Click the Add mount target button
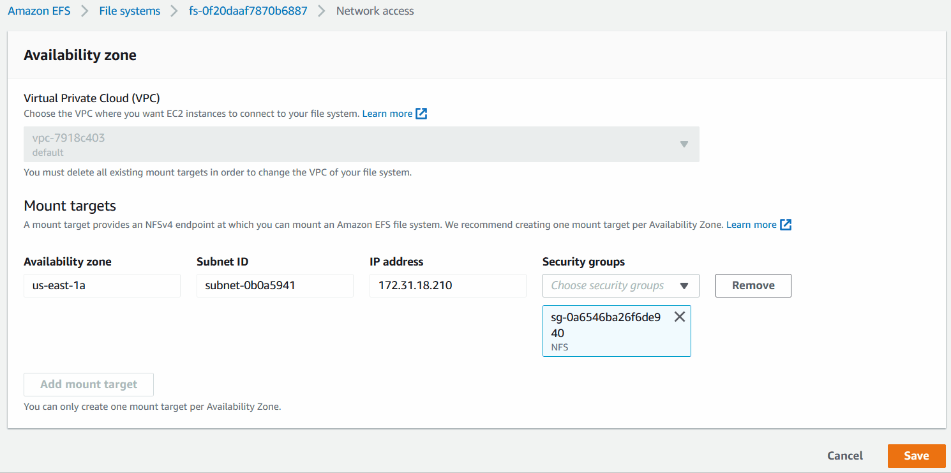Viewport: 951px width, 473px height. (88, 384)
